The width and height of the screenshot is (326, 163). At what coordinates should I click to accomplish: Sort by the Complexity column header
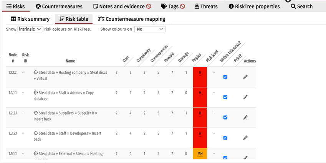pos(144,55)
